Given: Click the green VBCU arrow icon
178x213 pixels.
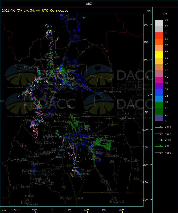Looking at the screenshot, I should 159,146.
